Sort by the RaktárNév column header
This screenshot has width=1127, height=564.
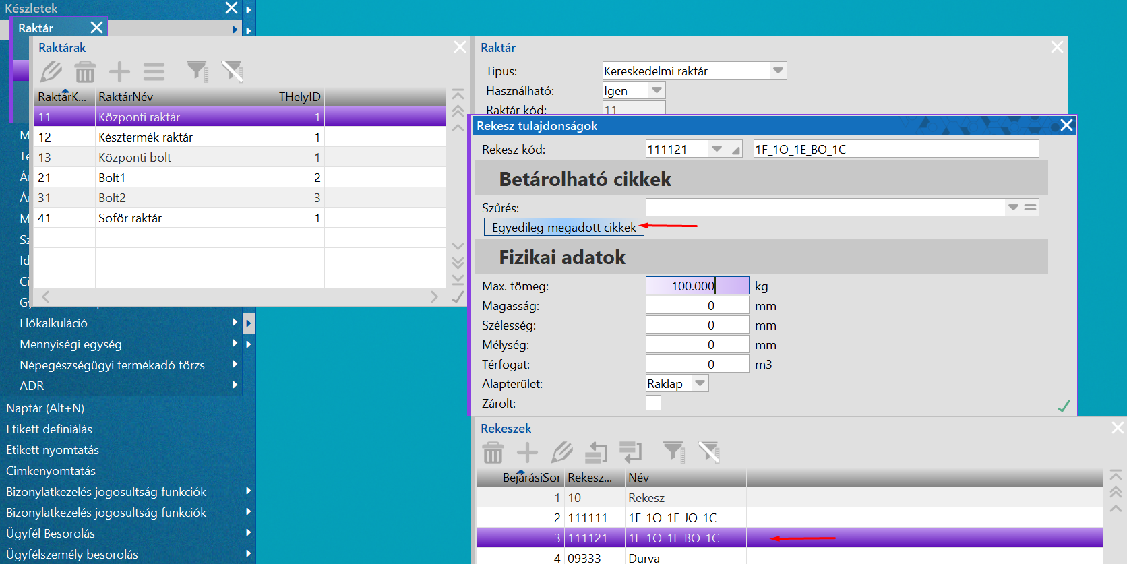[x=166, y=97]
